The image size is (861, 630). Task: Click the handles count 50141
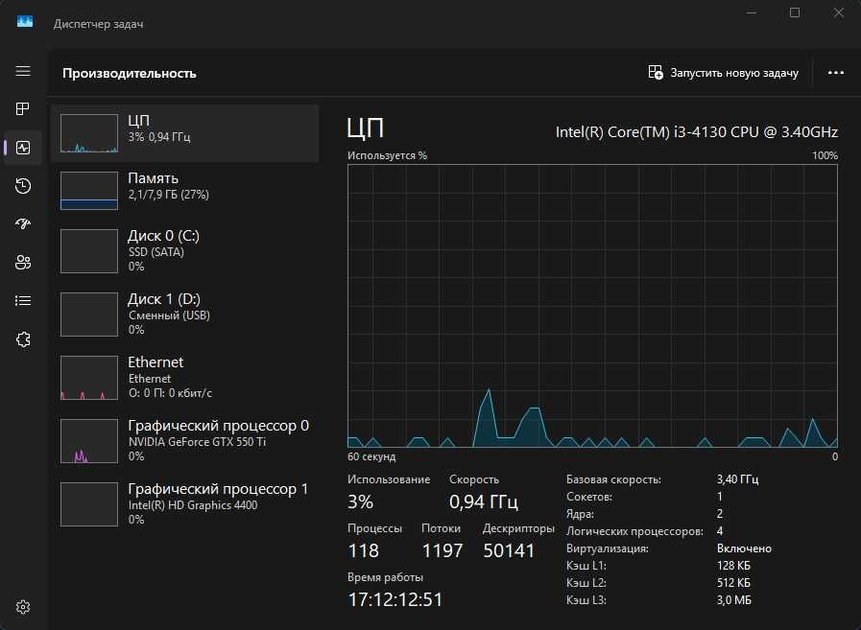coord(509,550)
